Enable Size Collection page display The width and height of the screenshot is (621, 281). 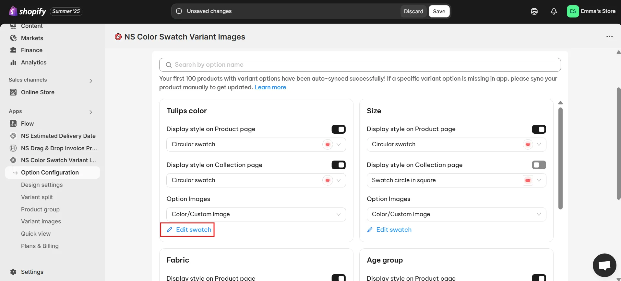[x=539, y=165]
